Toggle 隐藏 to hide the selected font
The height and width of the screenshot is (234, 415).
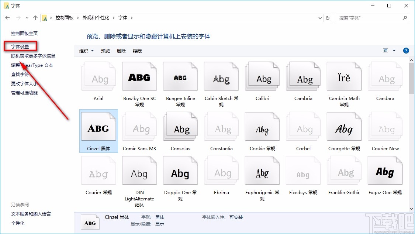pos(137,51)
